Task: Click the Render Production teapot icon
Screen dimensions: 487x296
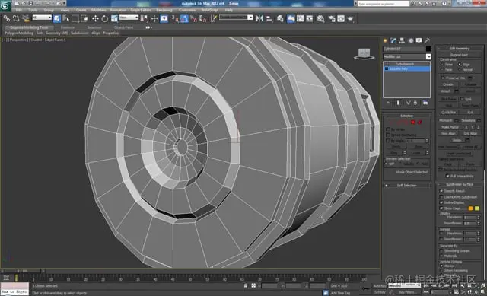Action: [350, 18]
